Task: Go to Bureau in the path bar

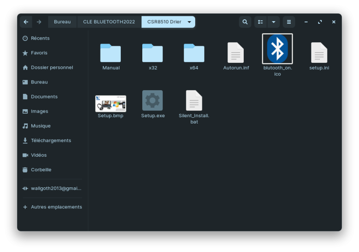Action: point(62,22)
